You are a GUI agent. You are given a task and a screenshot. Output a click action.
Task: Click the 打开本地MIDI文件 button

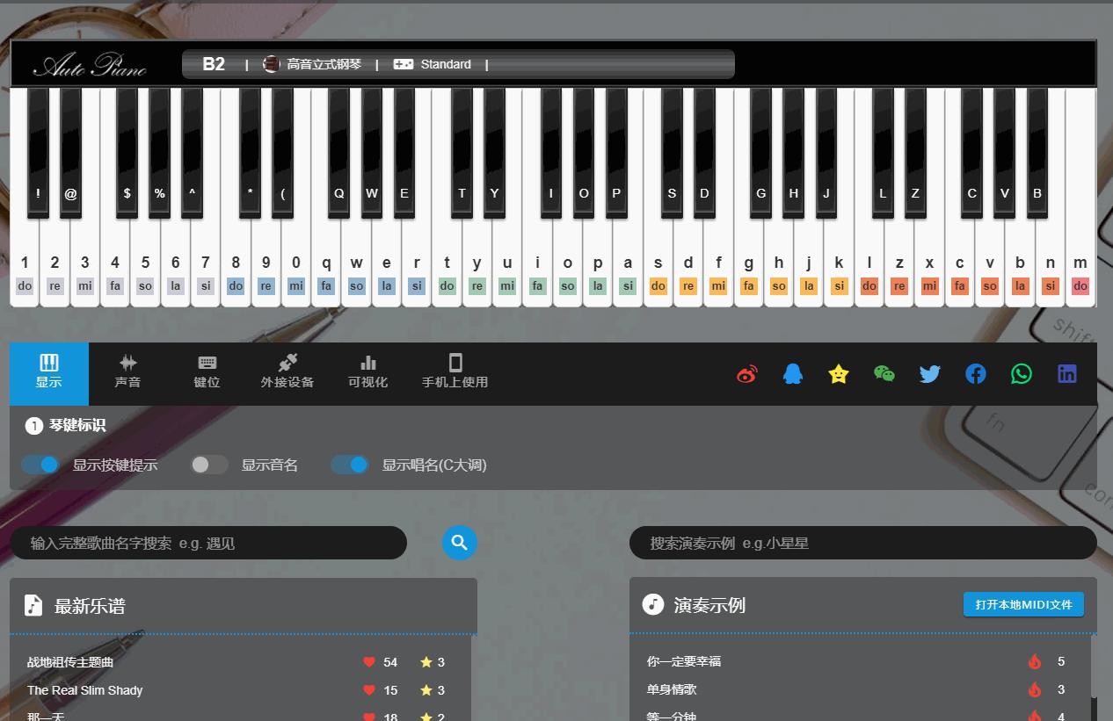[1023, 604]
